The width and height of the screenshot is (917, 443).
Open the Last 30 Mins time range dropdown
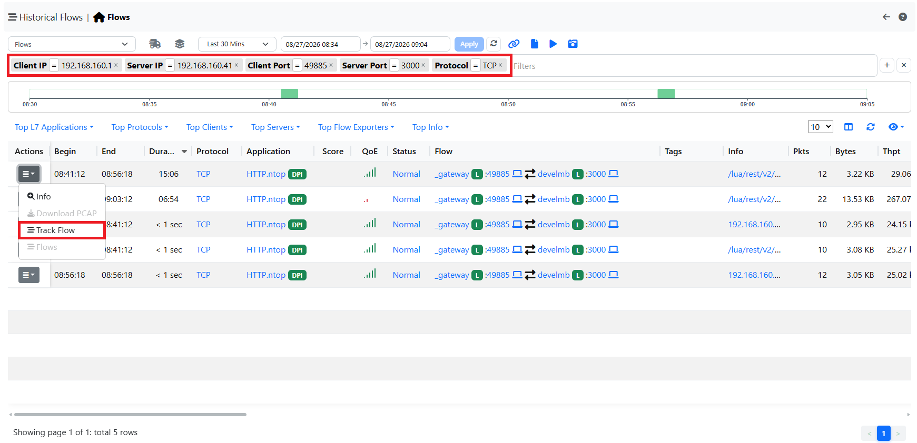(x=238, y=44)
